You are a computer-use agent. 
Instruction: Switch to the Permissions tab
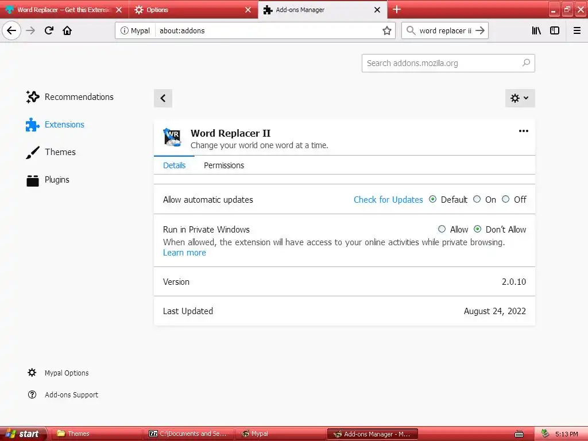pyautogui.click(x=224, y=165)
